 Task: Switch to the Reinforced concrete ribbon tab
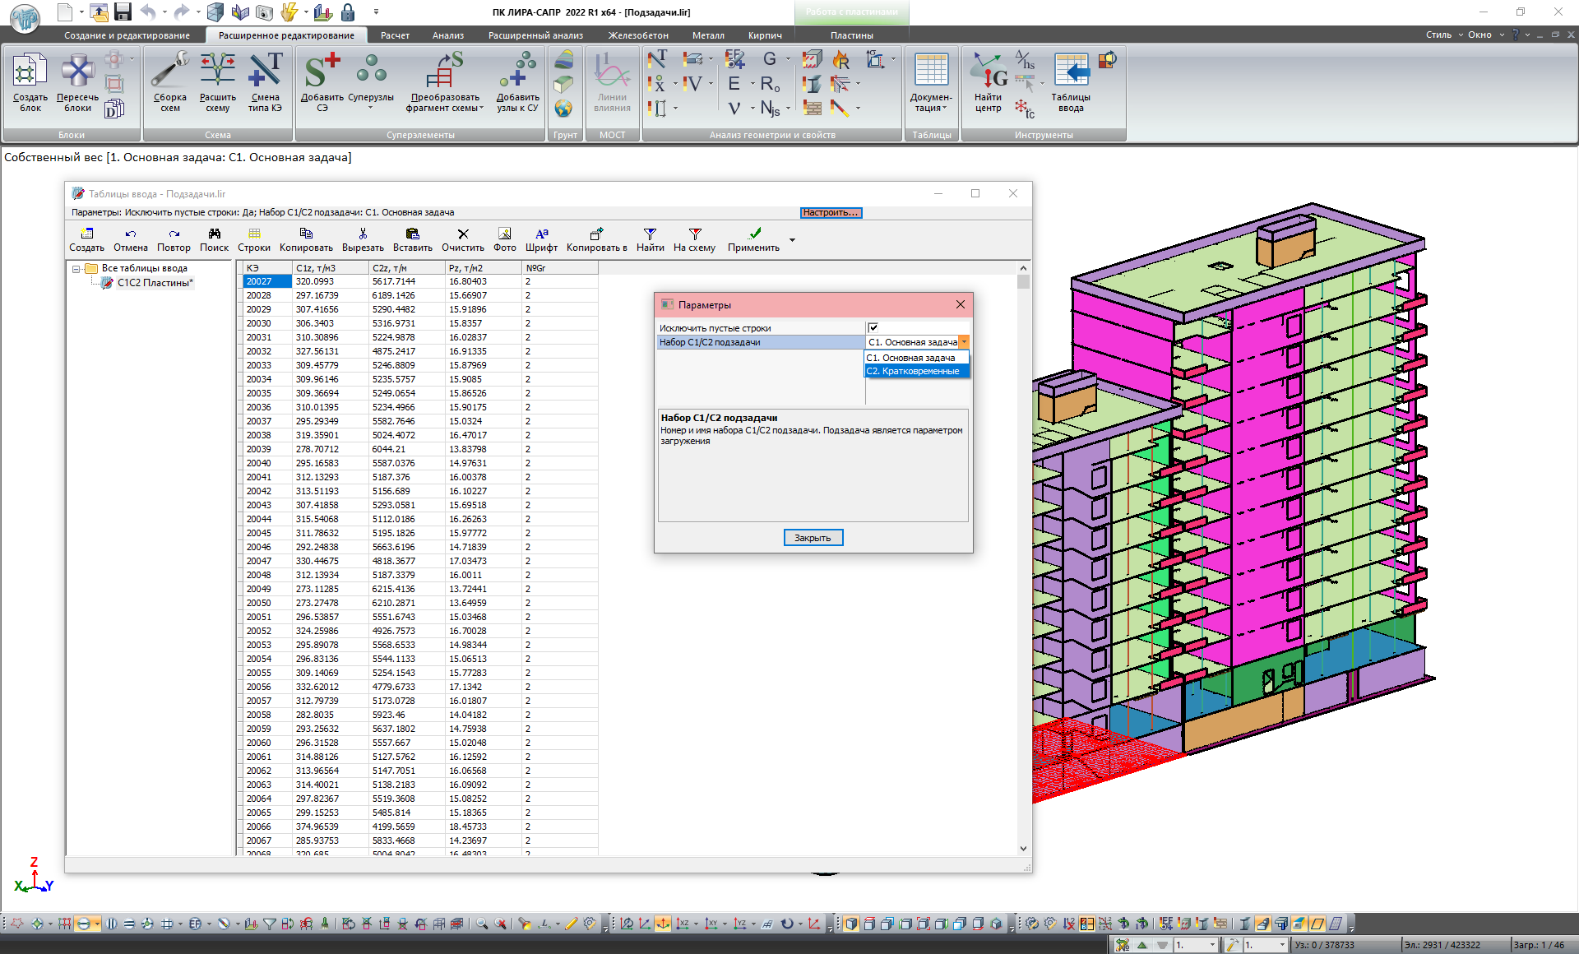coord(637,35)
